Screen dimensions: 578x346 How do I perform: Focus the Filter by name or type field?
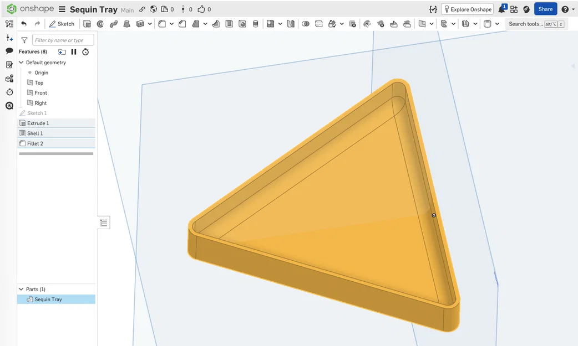[63, 40]
